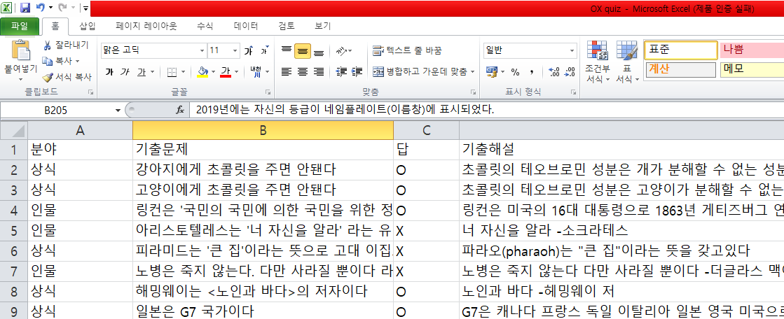784x319 pixels.
Task: Open the 파일 (File) tab
Action: pos(20,26)
